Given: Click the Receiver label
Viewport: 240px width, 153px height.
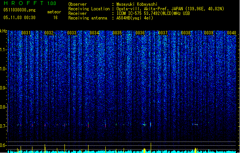Looking at the screenshot, I should pyautogui.click(x=77, y=13).
